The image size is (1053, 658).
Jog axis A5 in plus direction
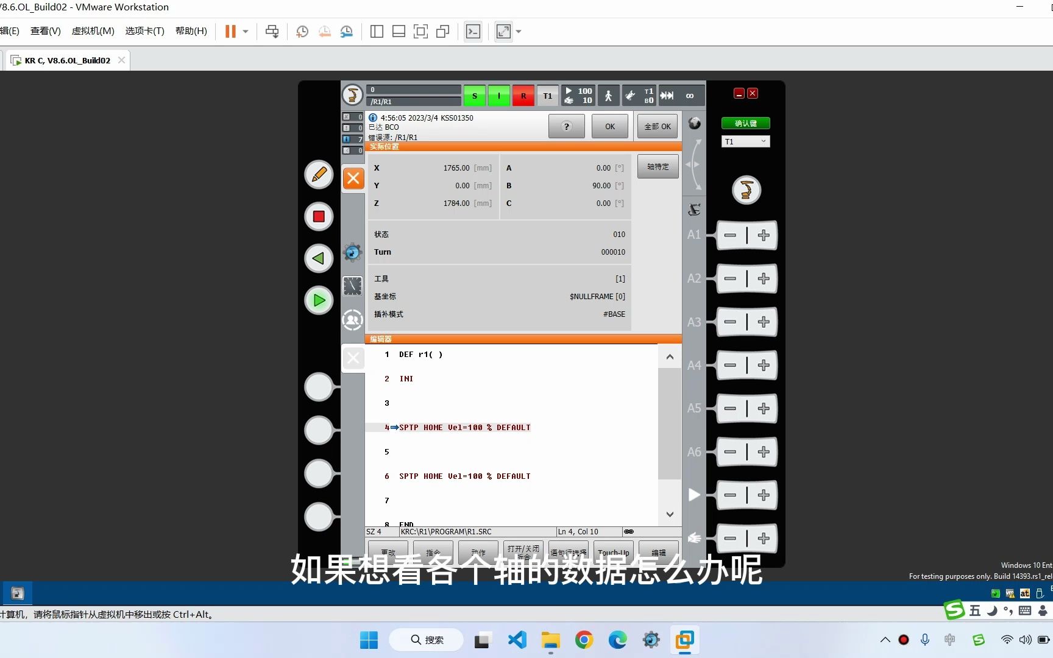tap(764, 408)
